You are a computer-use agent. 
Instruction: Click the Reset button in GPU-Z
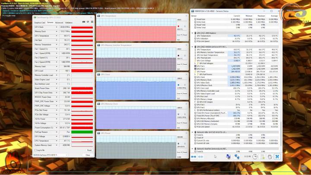89,150
